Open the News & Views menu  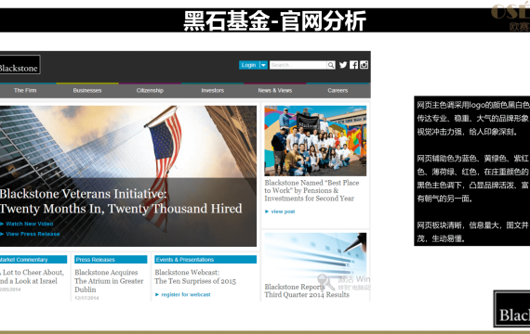tap(275, 90)
